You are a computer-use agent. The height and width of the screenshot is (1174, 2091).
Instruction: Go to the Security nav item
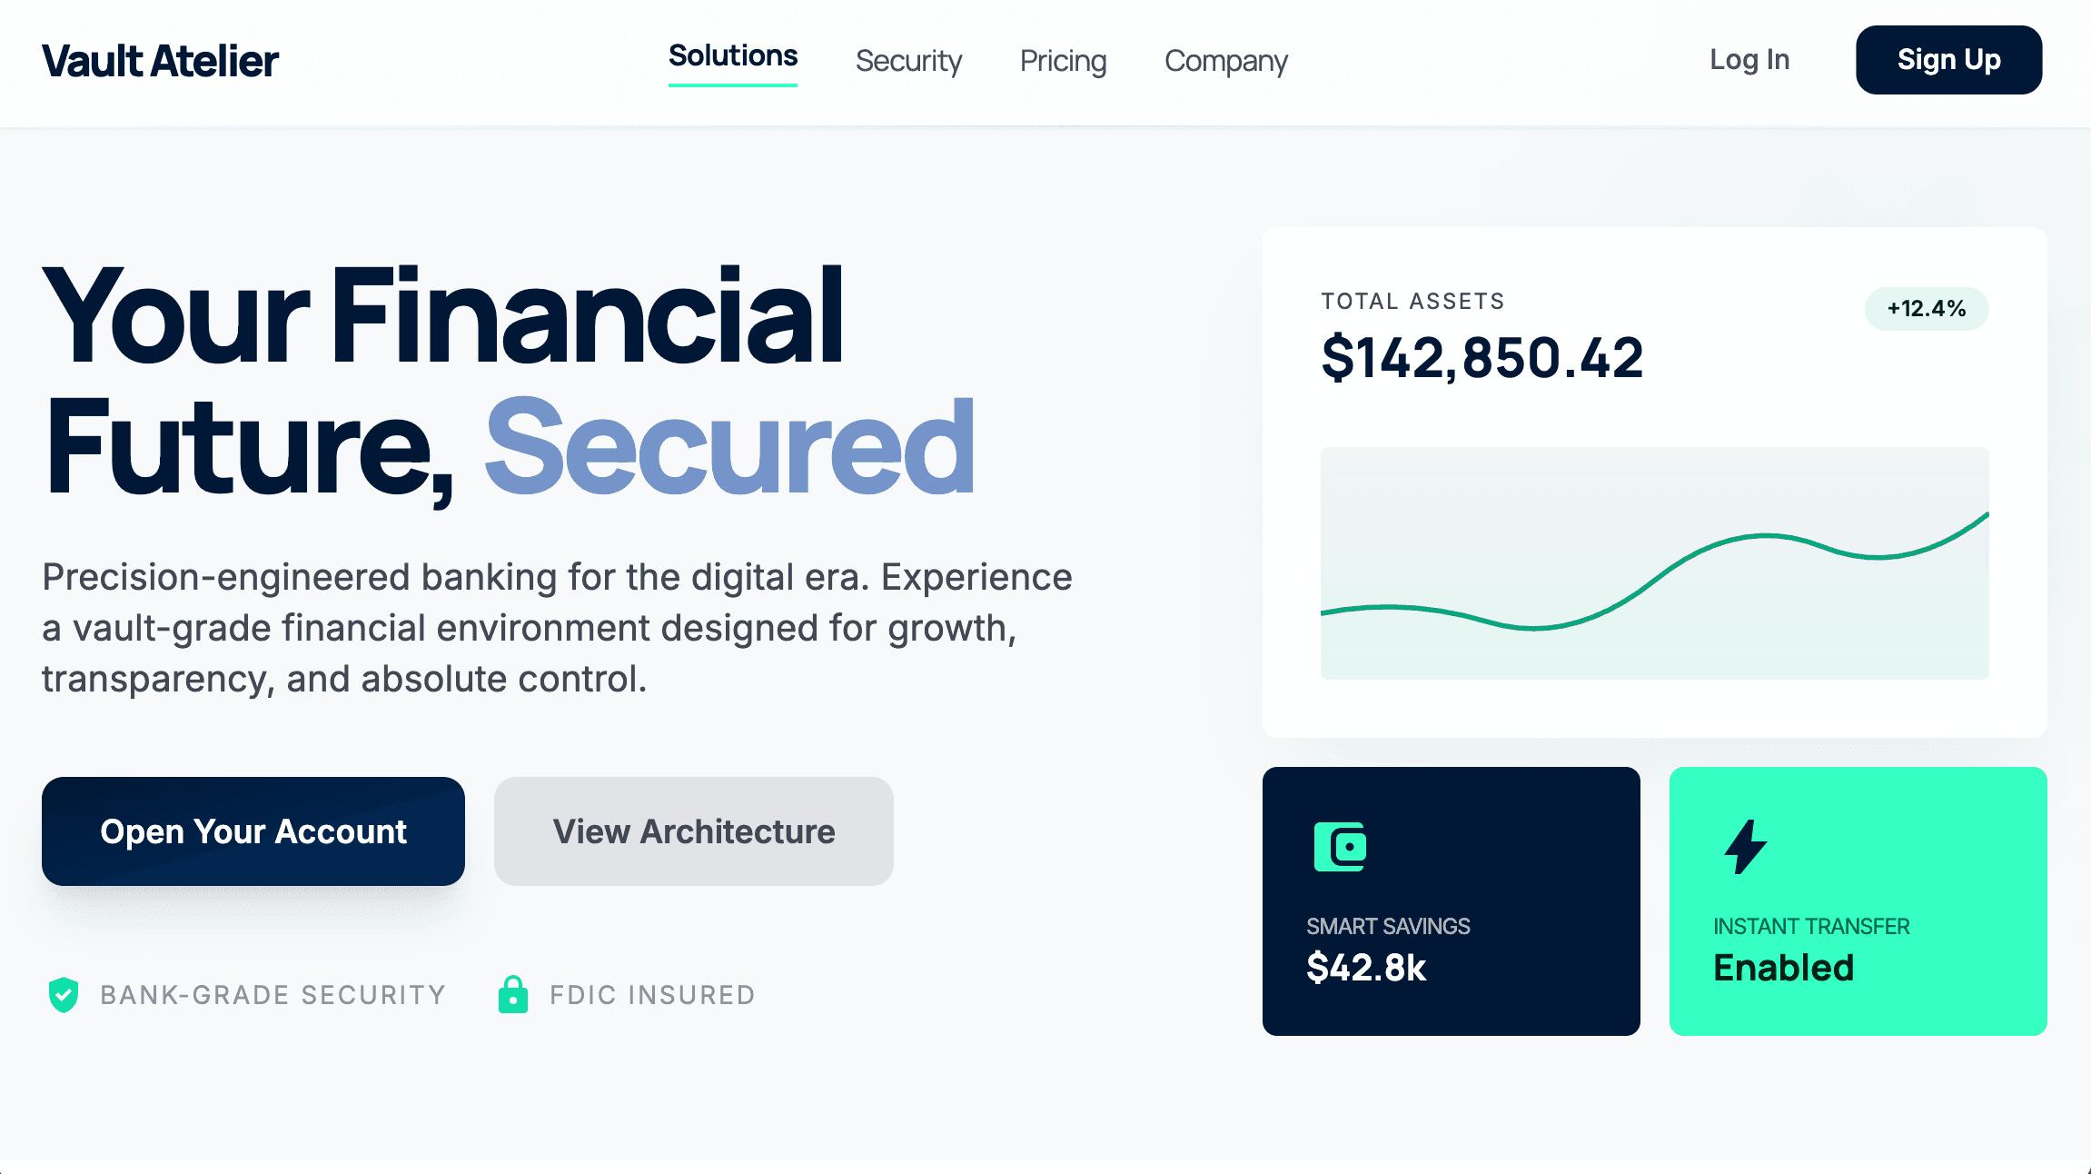tap(908, 61)
